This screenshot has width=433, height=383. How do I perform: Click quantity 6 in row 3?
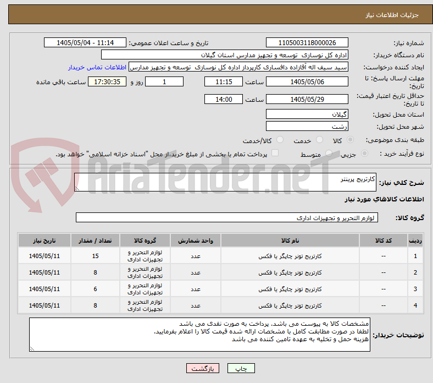pyautogui.click(x=95, y=289)
